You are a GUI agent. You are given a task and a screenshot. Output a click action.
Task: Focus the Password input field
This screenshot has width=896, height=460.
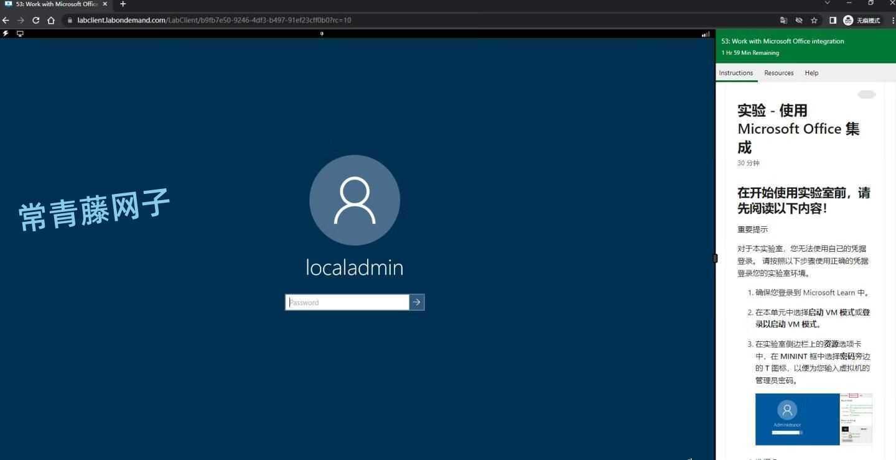tap(347, 302)
